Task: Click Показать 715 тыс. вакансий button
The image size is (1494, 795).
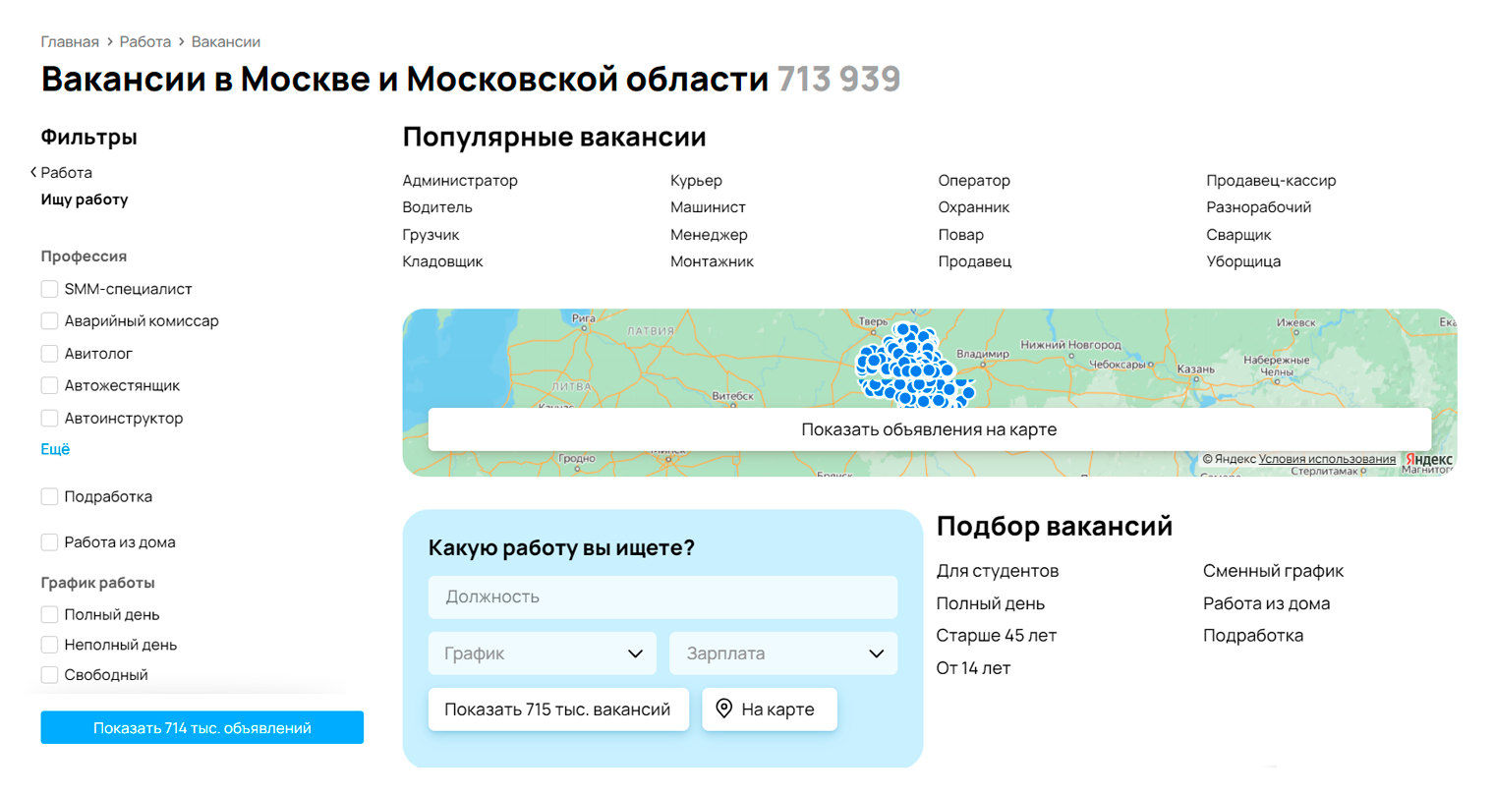Action: tap(558, 709)
